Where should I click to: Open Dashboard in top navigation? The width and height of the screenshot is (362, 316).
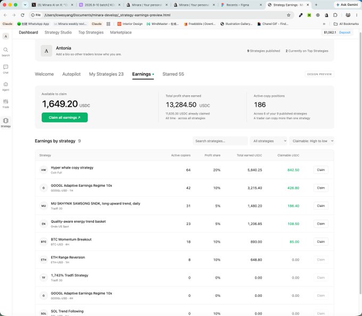point(28,32)
